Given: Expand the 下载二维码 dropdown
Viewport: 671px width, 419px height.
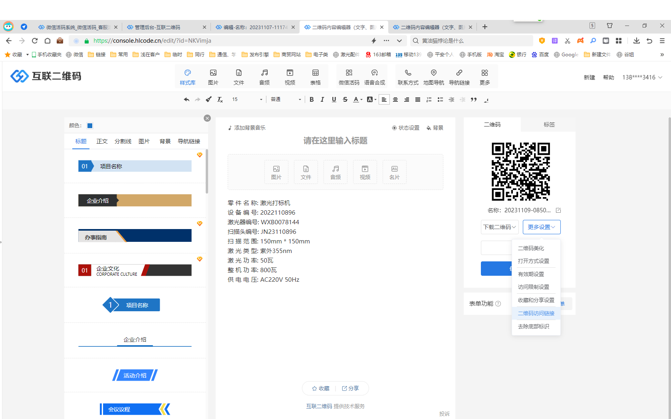Looking at the screenshot, I should pos(500,227).
